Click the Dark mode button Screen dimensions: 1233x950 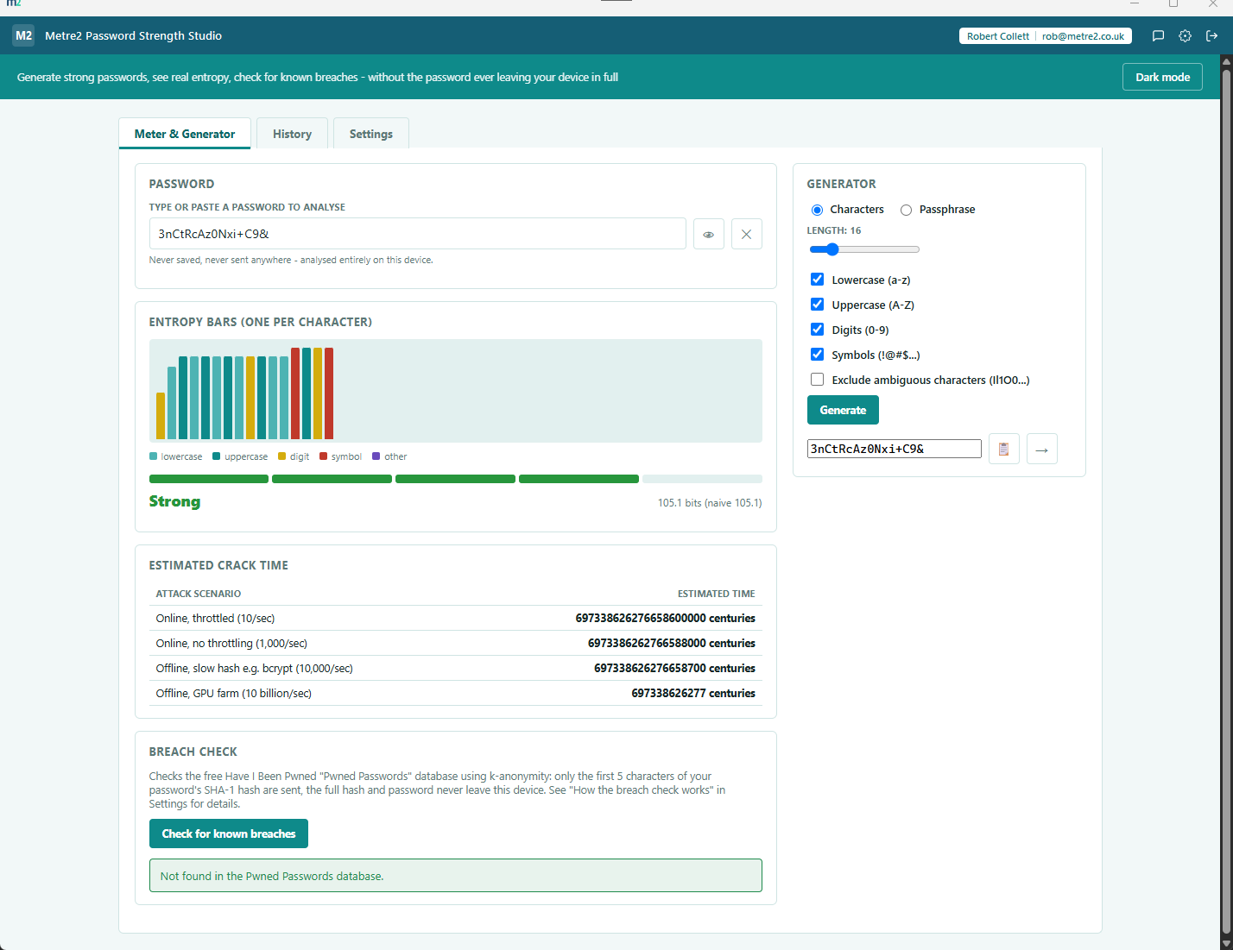point(1162,77)
